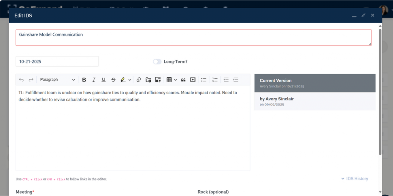This screenshot has width=393, height=196.
Task: Apply strikethrough formatting
Action: 113,80
